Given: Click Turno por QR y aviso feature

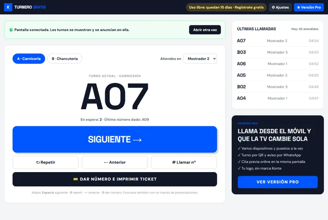Looking at the screenshot, I should [x=269, y=155].
